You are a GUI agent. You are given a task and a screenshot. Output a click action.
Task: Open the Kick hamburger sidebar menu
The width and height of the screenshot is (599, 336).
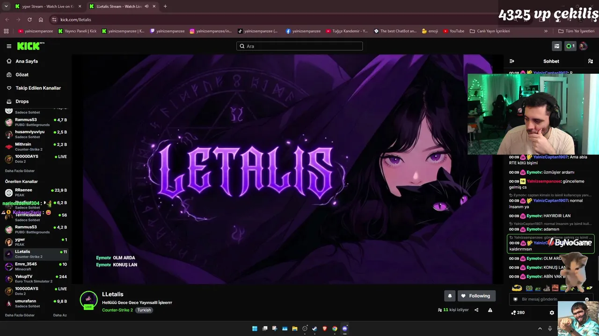tap(9, 46)
